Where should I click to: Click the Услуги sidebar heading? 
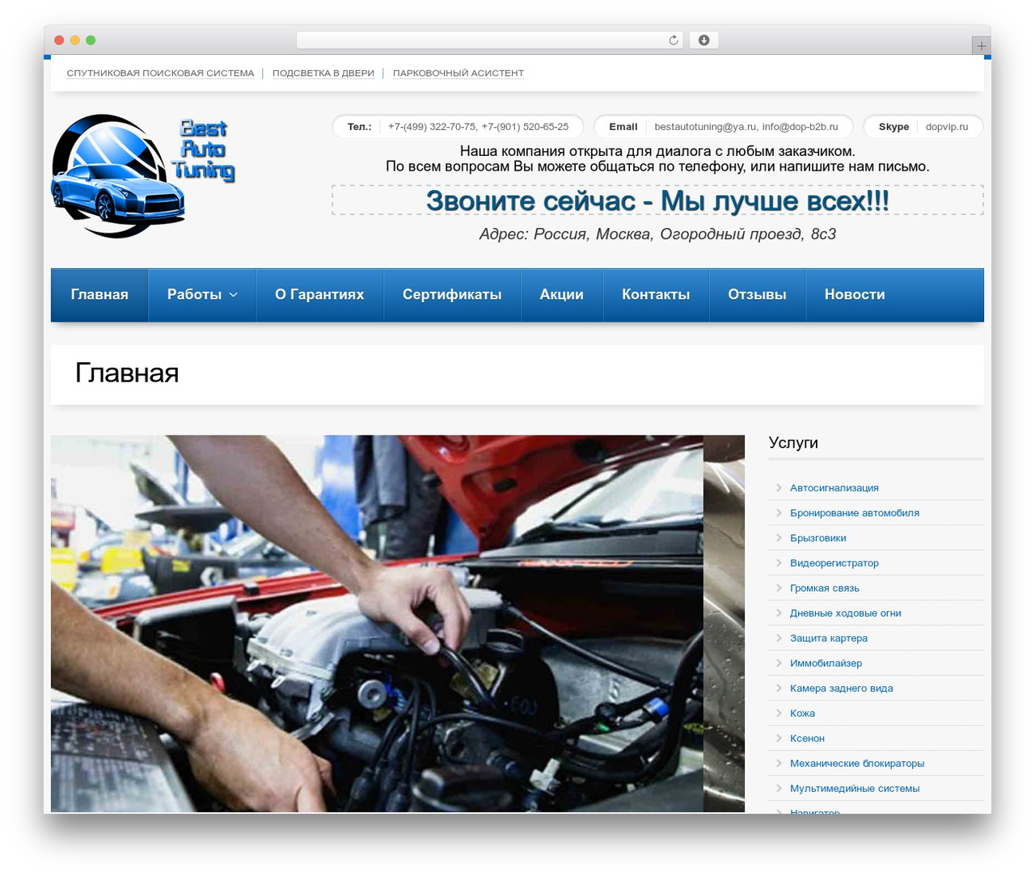(x=793, y=443)
